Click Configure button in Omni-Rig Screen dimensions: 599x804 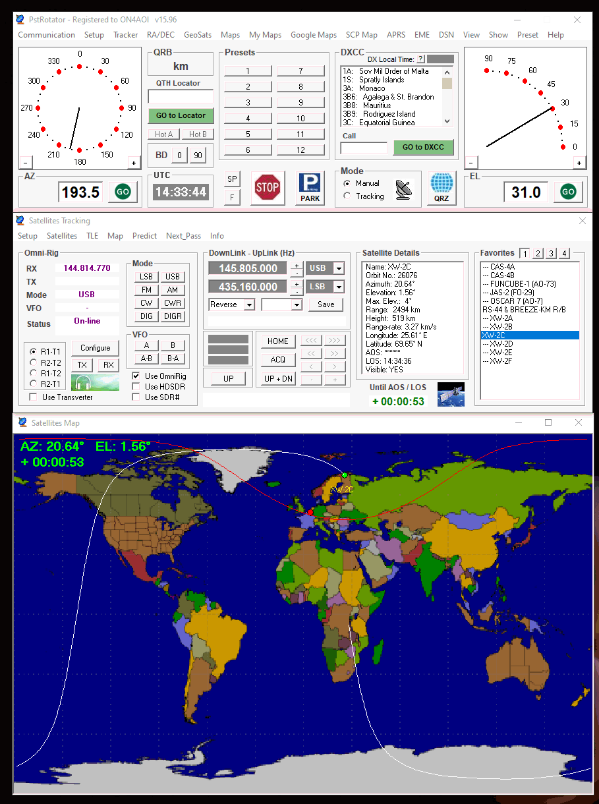pyautogui.click(x=95, y=348)
